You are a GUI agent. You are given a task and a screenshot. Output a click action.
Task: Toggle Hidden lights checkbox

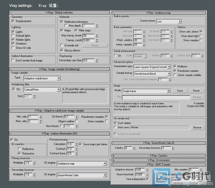[13, 40]
